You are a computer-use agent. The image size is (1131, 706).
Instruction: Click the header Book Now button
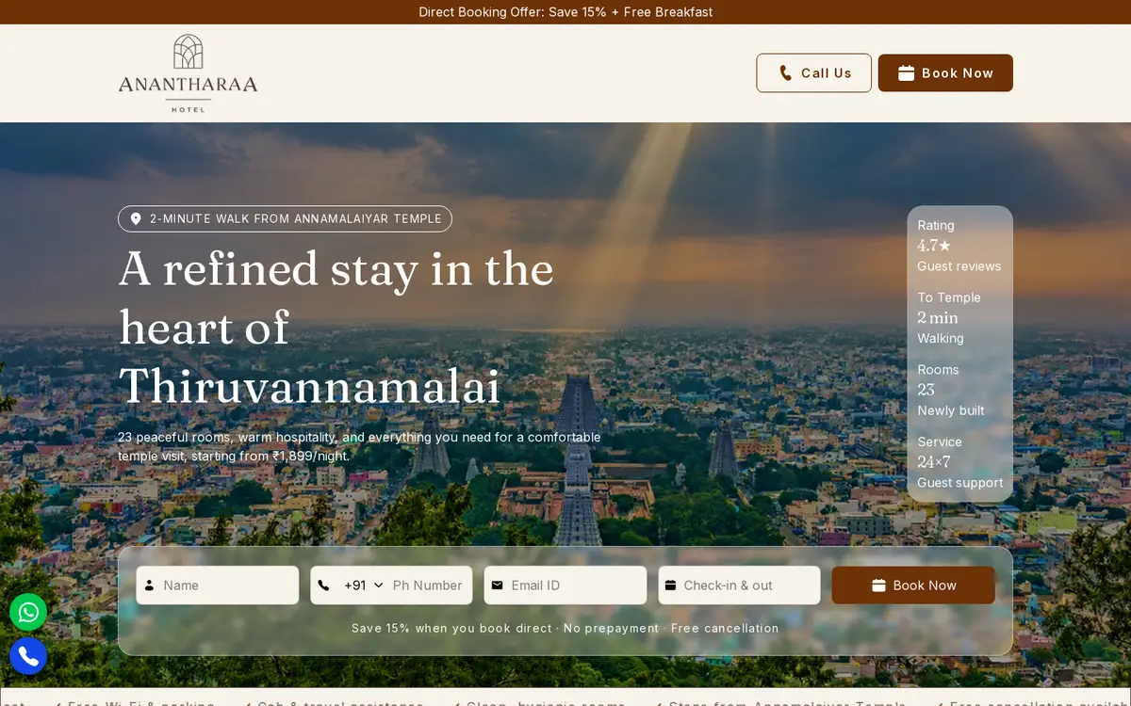click(945, 72)
